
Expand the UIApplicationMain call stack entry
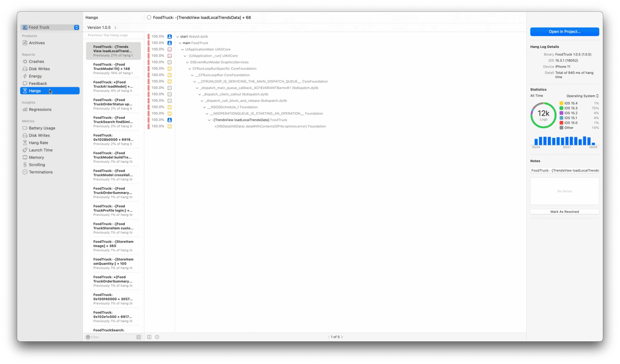182,49
